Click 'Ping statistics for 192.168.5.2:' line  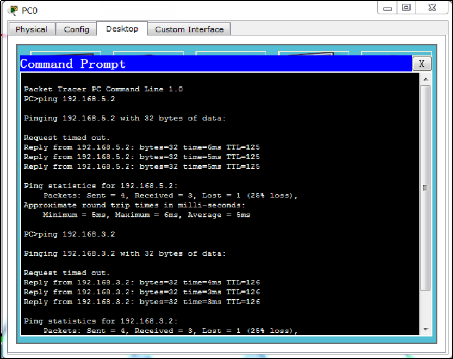(x=101, y=186)
